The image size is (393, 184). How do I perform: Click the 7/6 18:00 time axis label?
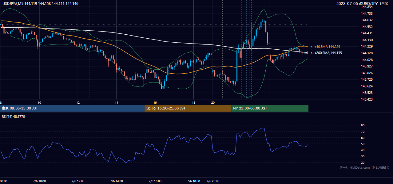193,181
